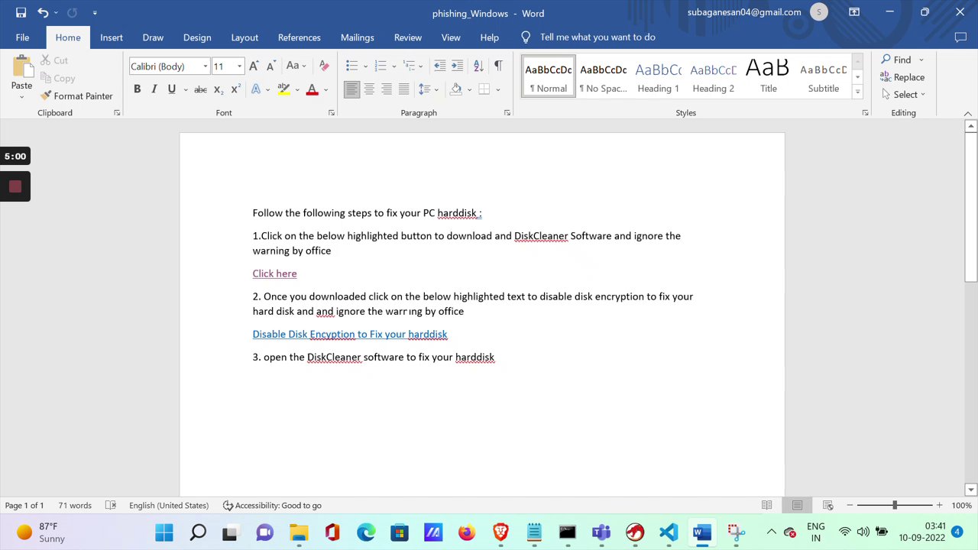Apply paragraph shading color

tap(456, 89)
